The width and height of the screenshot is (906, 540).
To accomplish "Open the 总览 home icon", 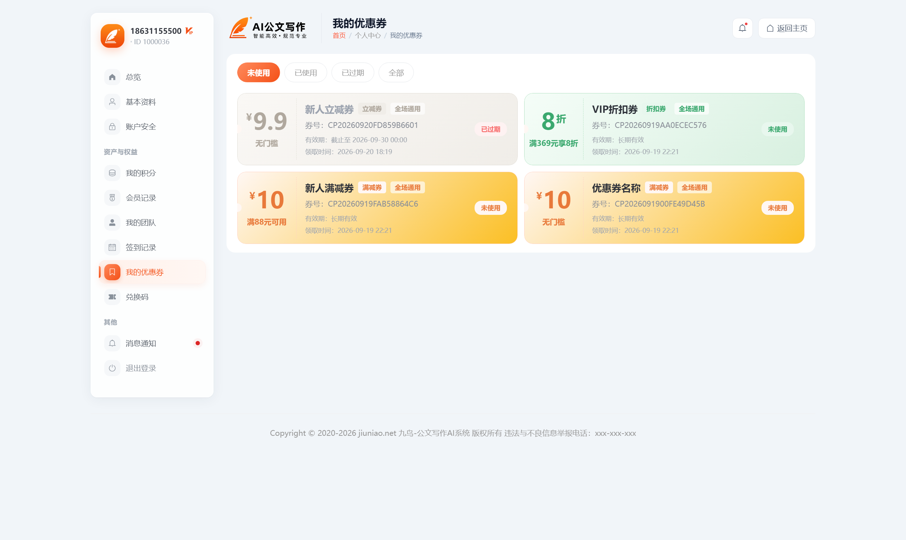I will pyautogui.click(x=112, y=77).
